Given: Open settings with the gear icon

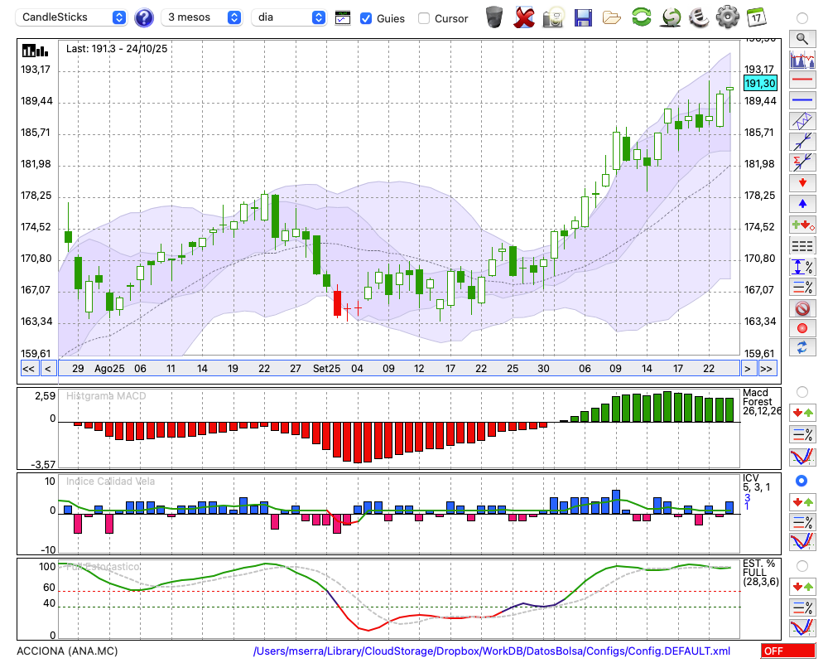Looking at the screenshot, I should [727, 17].
